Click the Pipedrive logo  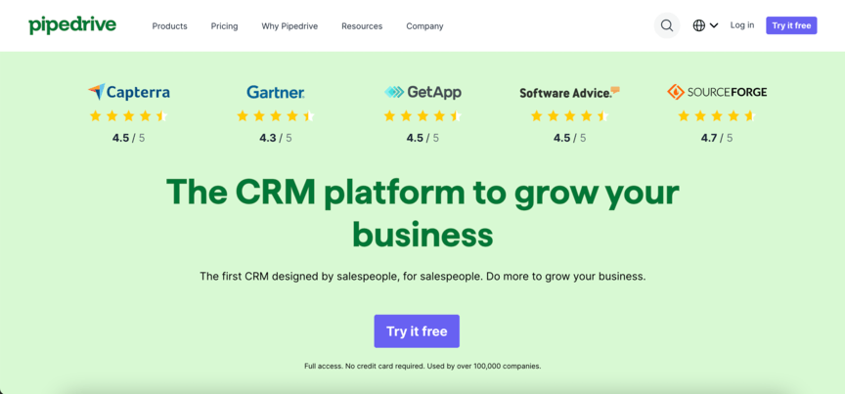[x=72, y=25]
